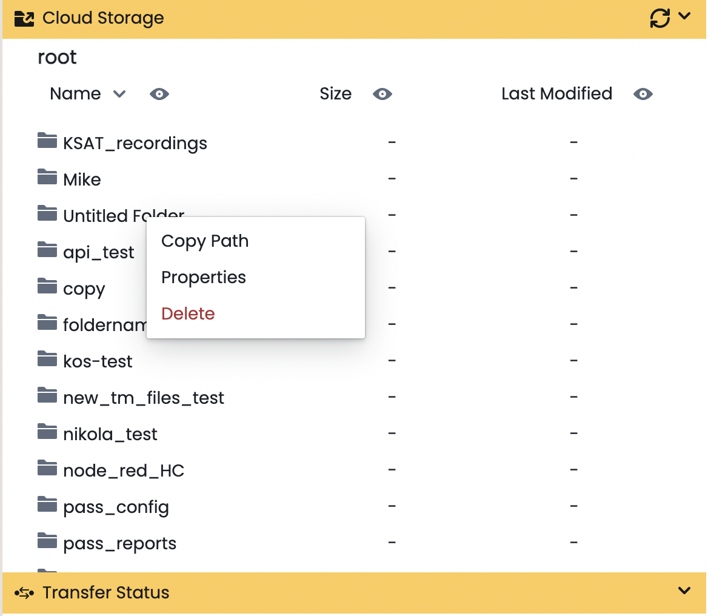Image resolution: width=708 pixels, height=616 pixels.
Task: Open the pass_reports folder
Action: click(x=119, y=543)
